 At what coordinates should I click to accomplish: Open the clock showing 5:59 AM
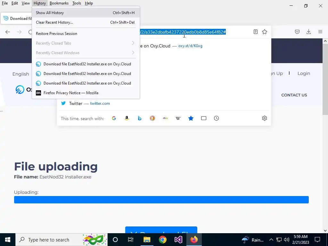[x=300, y=240]
